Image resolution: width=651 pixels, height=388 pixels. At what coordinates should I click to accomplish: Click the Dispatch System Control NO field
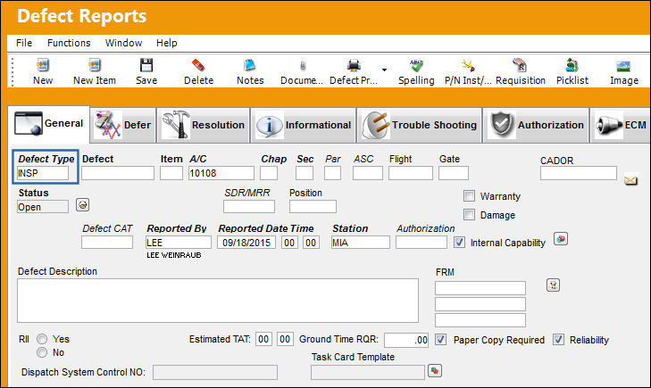pos(215,372)
